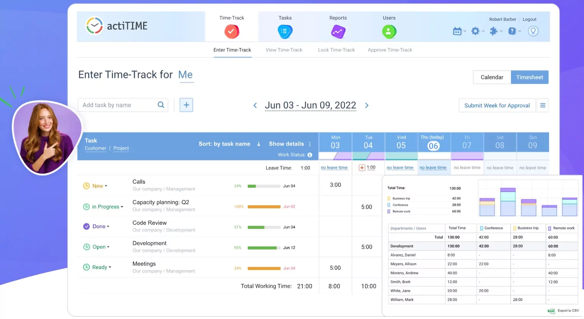Select the Tasks top menu label

click(285, 18)
